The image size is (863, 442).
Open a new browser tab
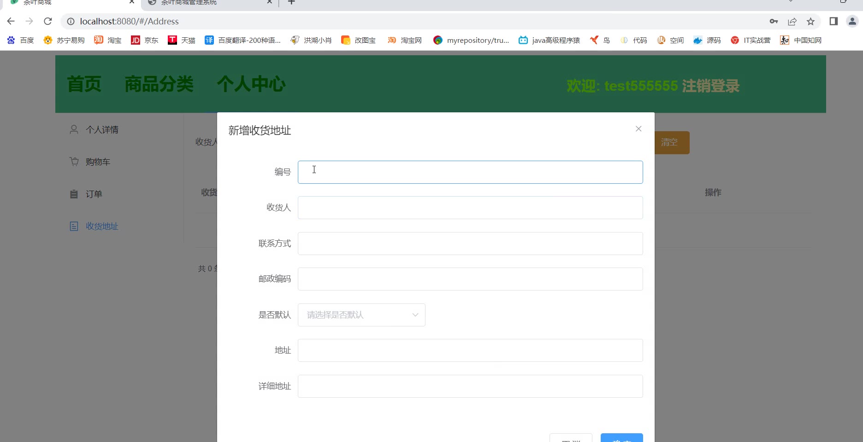pos(291,2)
